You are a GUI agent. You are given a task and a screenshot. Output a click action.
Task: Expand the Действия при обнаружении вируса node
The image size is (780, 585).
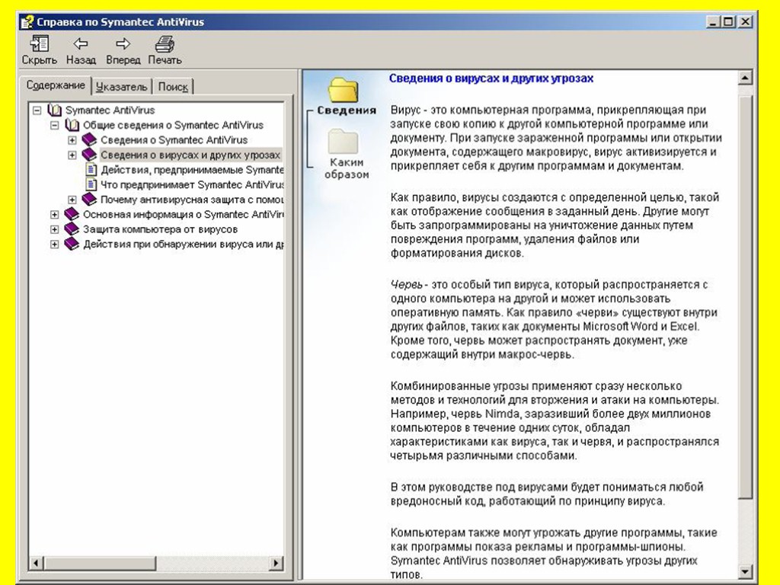(55, 245)
